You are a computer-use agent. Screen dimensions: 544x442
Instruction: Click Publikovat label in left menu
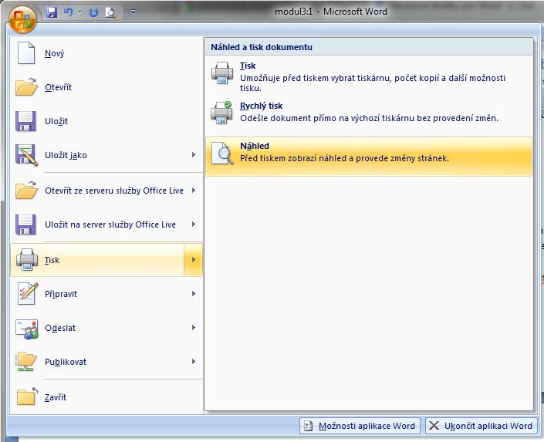tap(66, 362)
